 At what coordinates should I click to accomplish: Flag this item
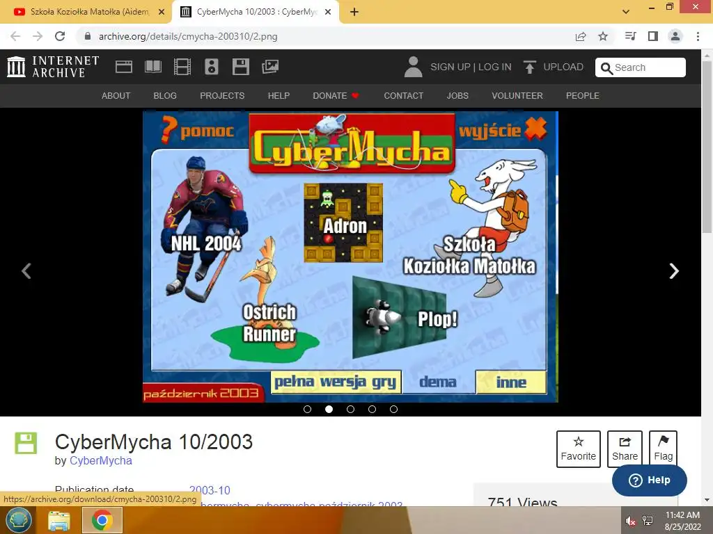click(663, 448)
